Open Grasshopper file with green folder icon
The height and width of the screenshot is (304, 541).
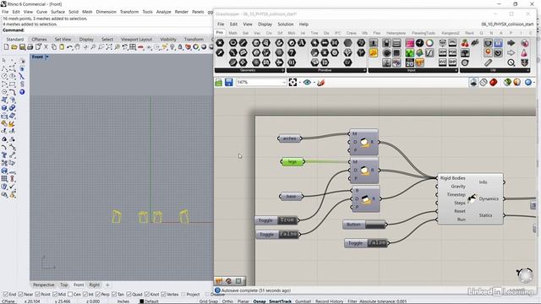click(x=219, y=83)
